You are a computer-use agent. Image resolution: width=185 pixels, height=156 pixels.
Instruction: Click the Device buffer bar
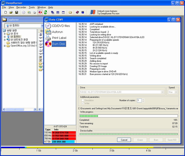pyautogui.click(x=129, y=134)
